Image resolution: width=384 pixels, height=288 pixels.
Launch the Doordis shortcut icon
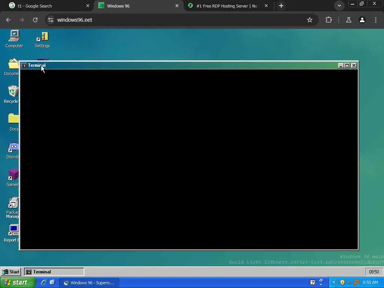click(13, 150)
